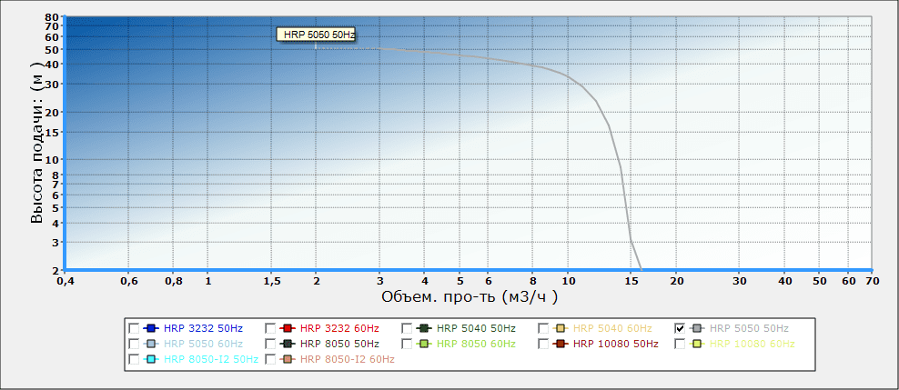Click the gray HRP 5050 50Hz legend marker

(697, 328)
